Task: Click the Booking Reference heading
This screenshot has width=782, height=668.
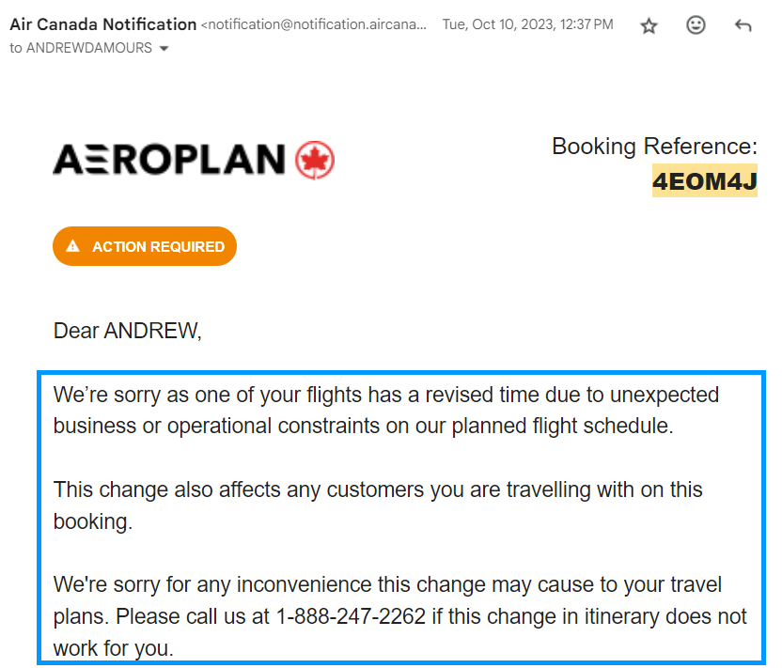Action: [653, 147]
